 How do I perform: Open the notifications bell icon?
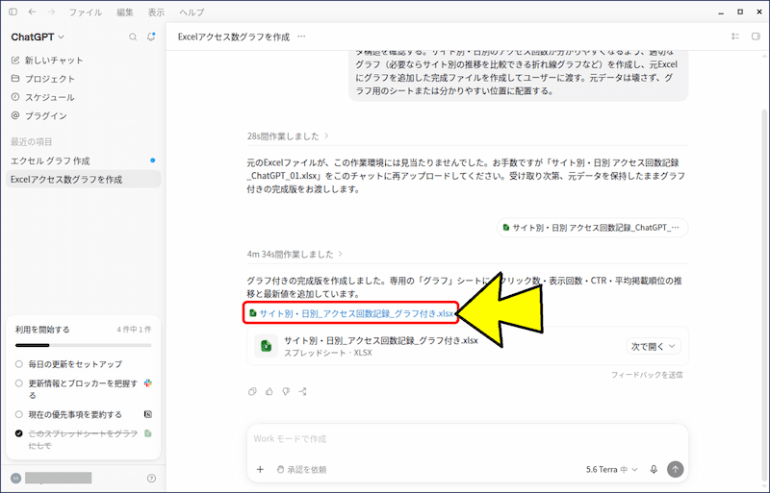click(151, 37)
